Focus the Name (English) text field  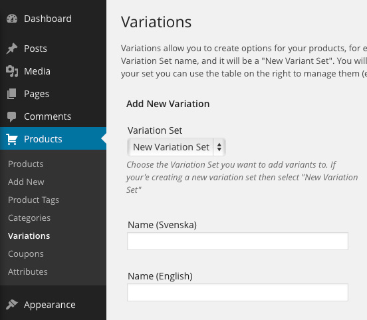[x=237, y=292]
